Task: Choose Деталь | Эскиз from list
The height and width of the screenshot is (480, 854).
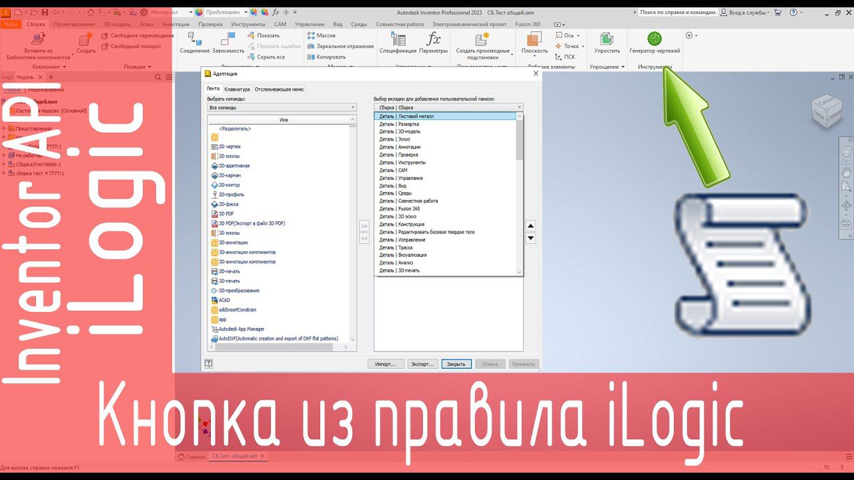Action: coord(445,139)
